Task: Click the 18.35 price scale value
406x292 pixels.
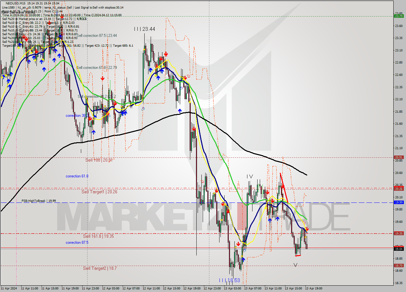Action: point(398,283)
